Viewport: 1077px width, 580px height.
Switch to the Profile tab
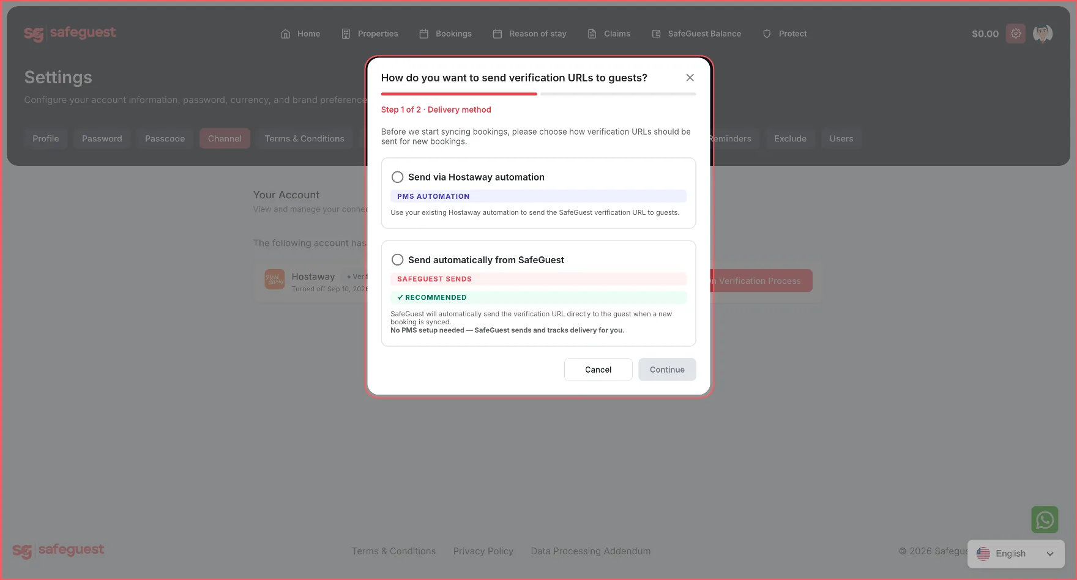[46, 139]
